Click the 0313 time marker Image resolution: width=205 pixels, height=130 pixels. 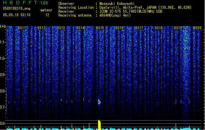click(61, 28)
